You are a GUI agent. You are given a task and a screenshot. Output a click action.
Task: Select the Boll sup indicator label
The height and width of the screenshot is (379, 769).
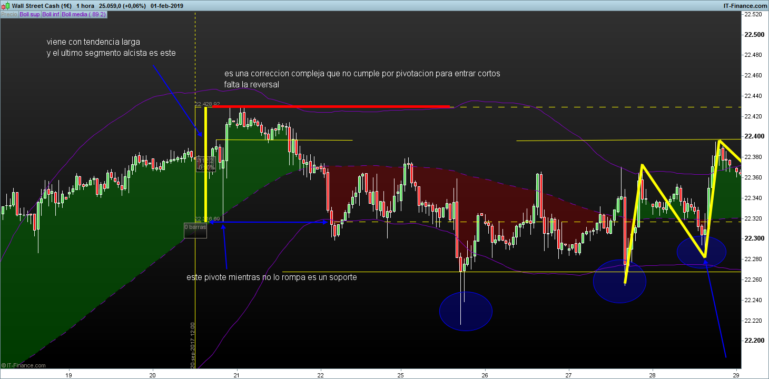coord(28,15)
